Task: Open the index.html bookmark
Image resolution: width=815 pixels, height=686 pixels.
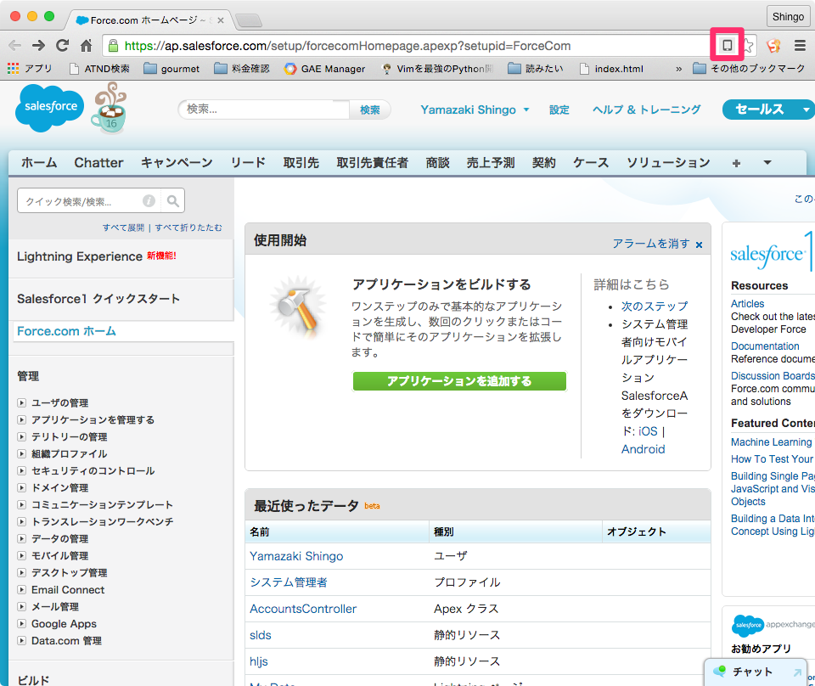Action: pyautogui.click(x=611, y=69)
